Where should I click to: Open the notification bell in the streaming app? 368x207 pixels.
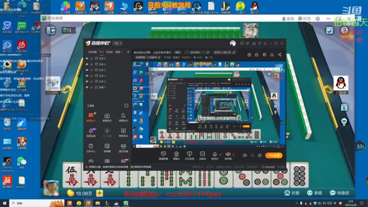click(x=272, y=55)
